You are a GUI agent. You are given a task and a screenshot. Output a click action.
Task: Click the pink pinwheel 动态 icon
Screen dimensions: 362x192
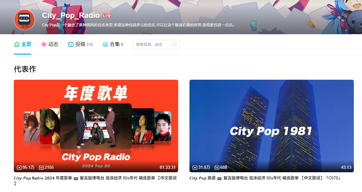click(x=44, y=45)
